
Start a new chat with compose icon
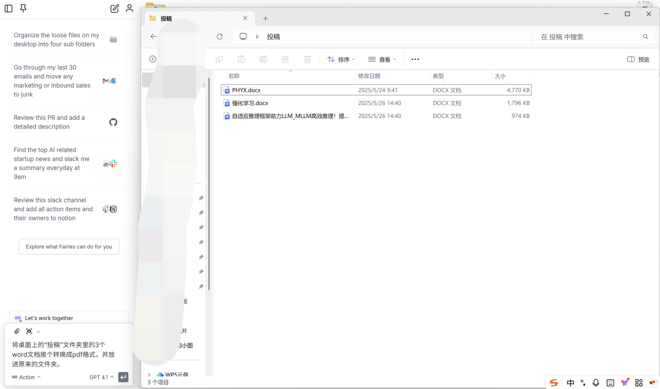pos(114,9)
